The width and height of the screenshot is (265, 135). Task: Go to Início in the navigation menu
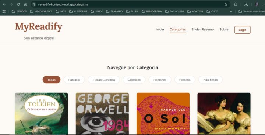[x=160, y=29]
